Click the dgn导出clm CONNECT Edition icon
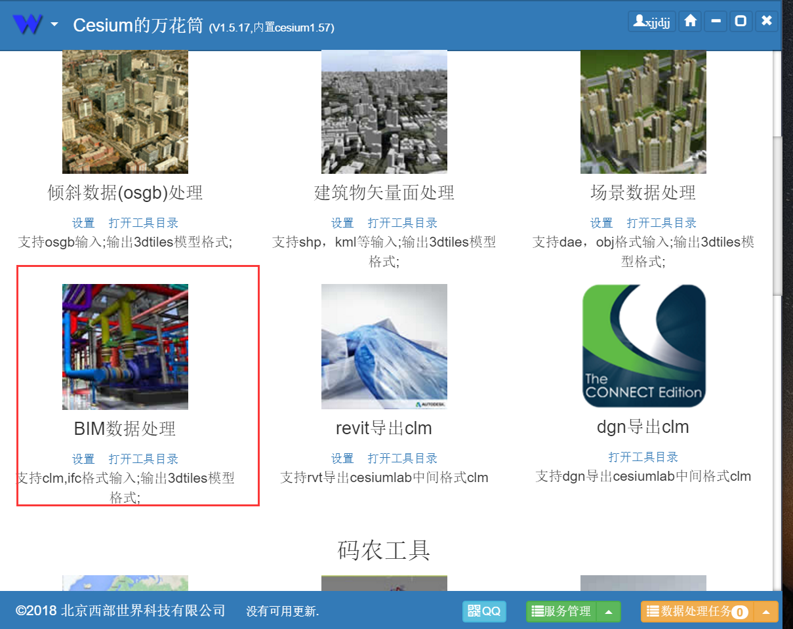The width and height of the screenshot is (793, 629). [643, 346]
